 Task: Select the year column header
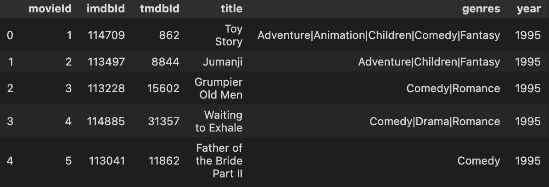point(529,9)
